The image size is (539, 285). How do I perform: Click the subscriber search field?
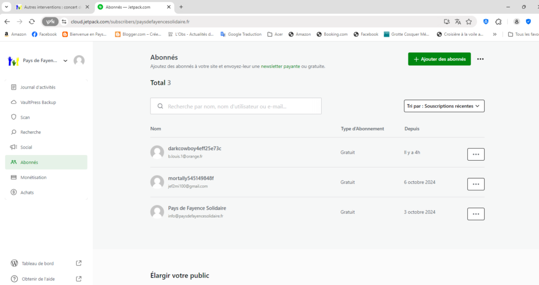[x=236, y=106]
